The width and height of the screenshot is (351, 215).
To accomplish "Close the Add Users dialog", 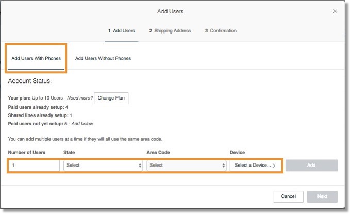I will pyautogui.click(x=335, y=11).
